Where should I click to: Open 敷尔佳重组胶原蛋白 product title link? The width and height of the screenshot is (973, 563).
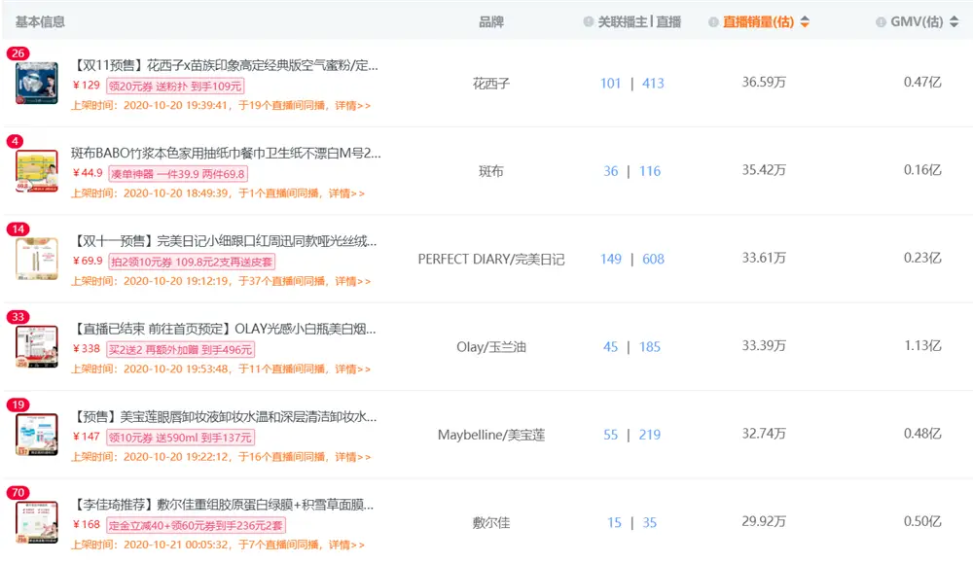[223, 506]
